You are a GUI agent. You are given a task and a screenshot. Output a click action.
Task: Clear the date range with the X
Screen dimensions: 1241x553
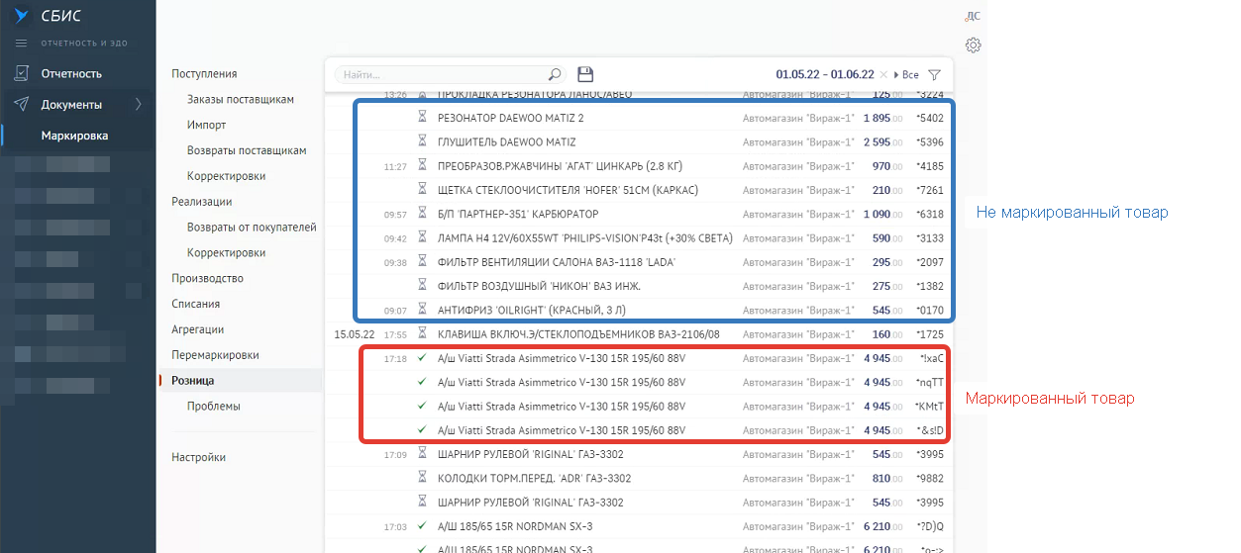point(882,75)
